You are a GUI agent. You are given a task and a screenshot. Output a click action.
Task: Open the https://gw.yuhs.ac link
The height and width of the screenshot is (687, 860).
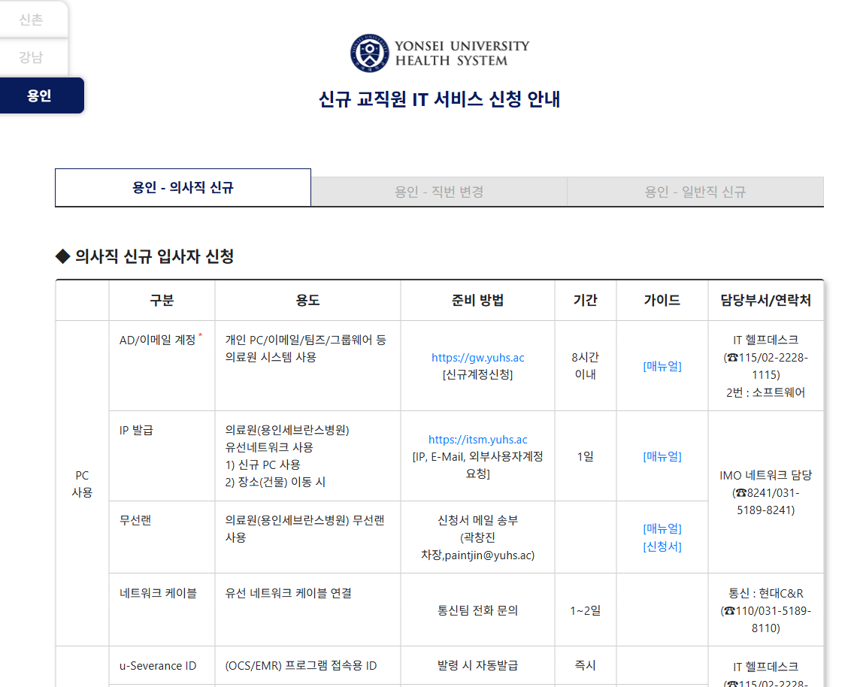coord(477,358)
